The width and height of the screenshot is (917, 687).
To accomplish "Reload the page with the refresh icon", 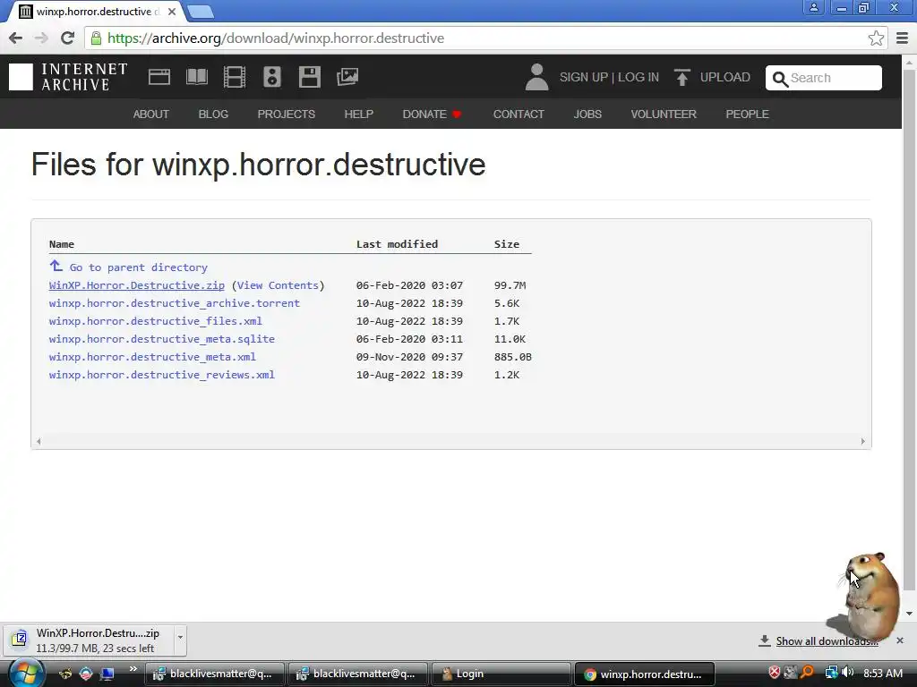I will tap(67, 38).
